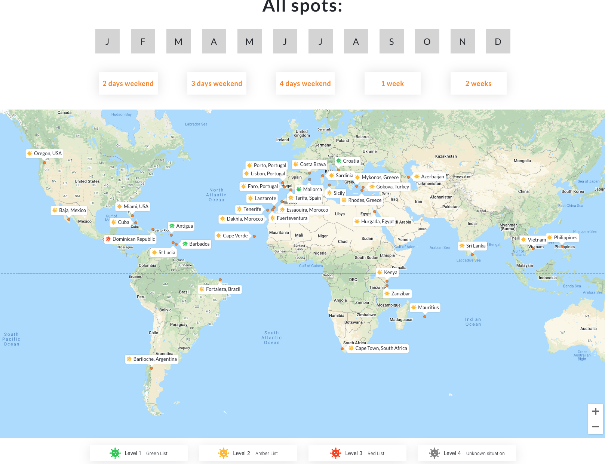The height and width of the screenshot is (464, 605).
Task: Select the Tarifa, Spain marker
Action: (x=305, y=198)
